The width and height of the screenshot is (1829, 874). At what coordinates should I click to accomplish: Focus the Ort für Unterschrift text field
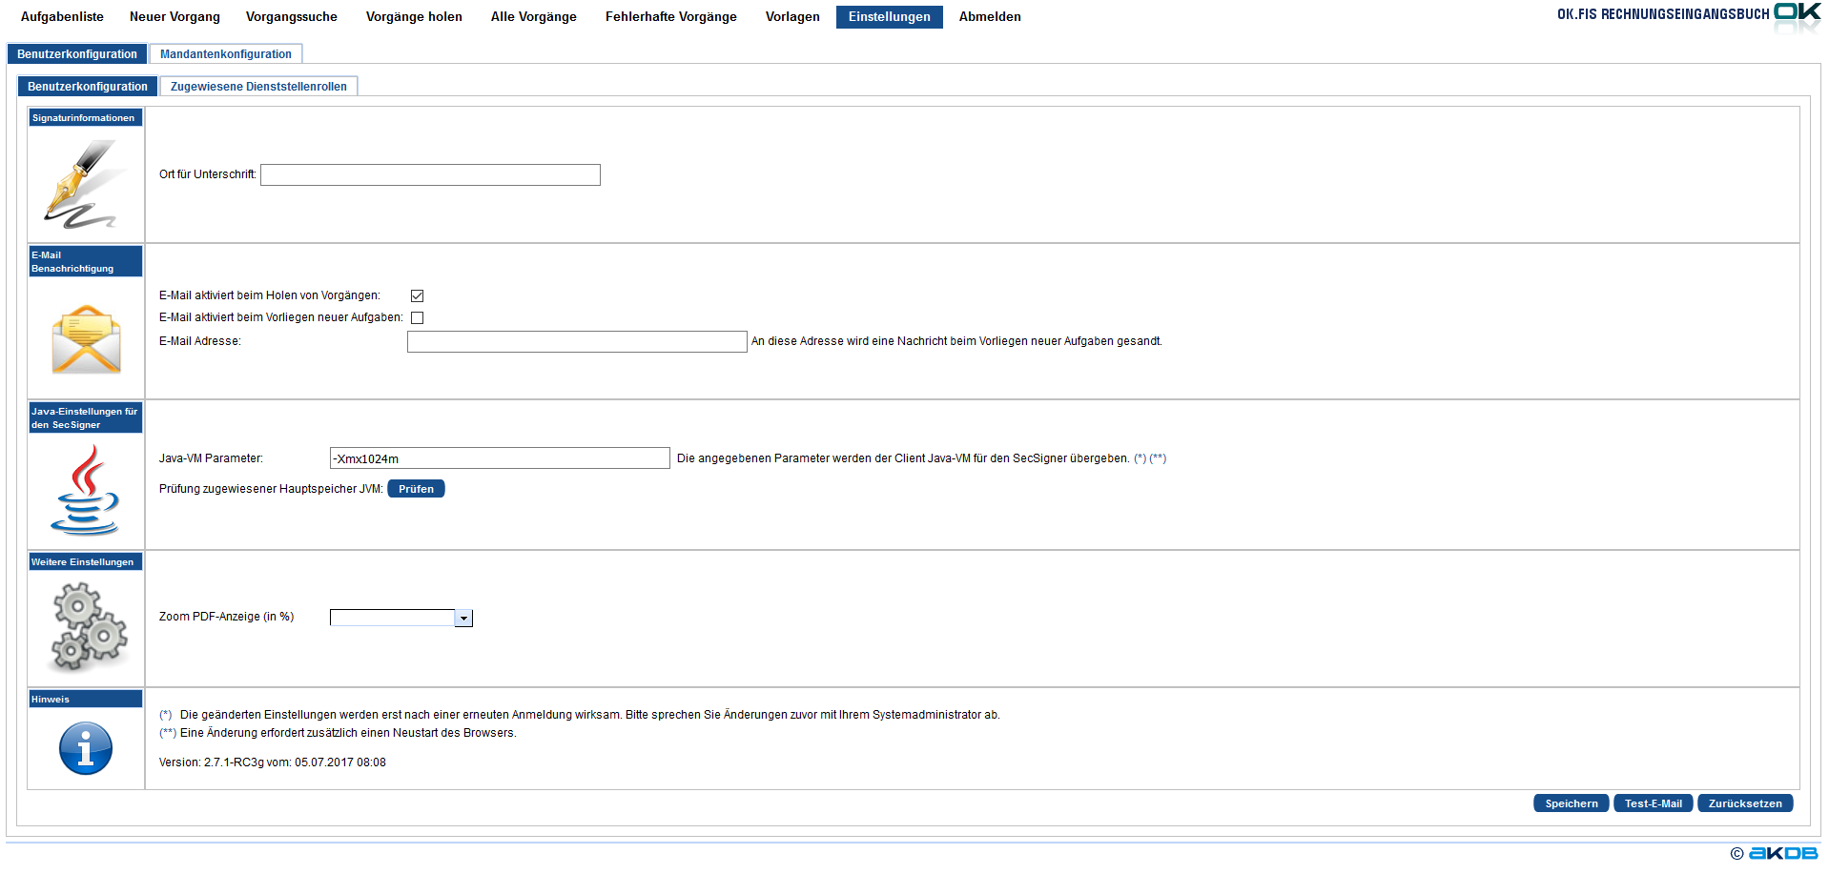[430, 175]
